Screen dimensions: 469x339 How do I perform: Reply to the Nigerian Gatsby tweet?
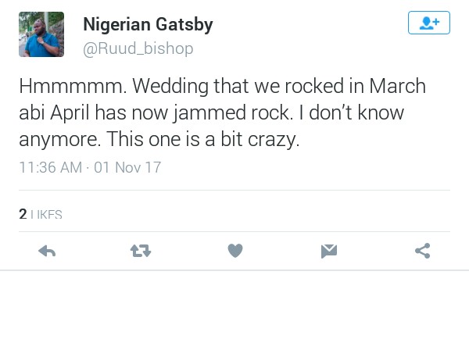pyautogui.click(x=47, y=251)
